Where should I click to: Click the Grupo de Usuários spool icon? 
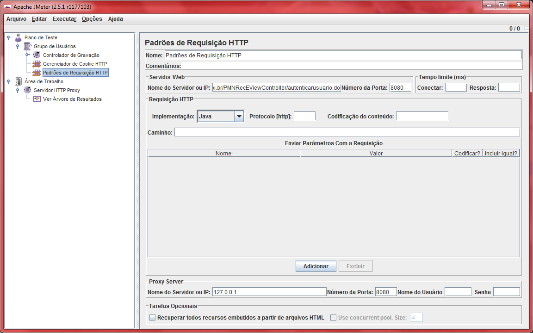28,46
